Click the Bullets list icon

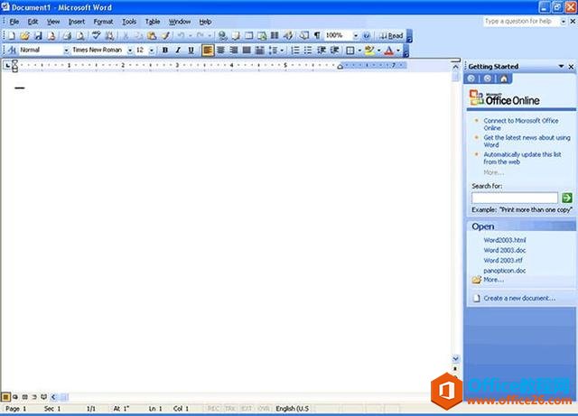(x=308, y=51)
